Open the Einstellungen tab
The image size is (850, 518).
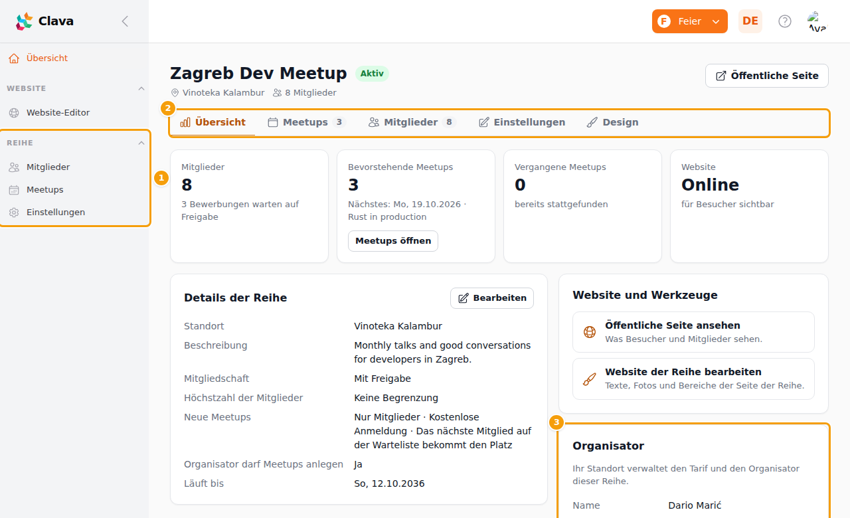coord(522,123)
